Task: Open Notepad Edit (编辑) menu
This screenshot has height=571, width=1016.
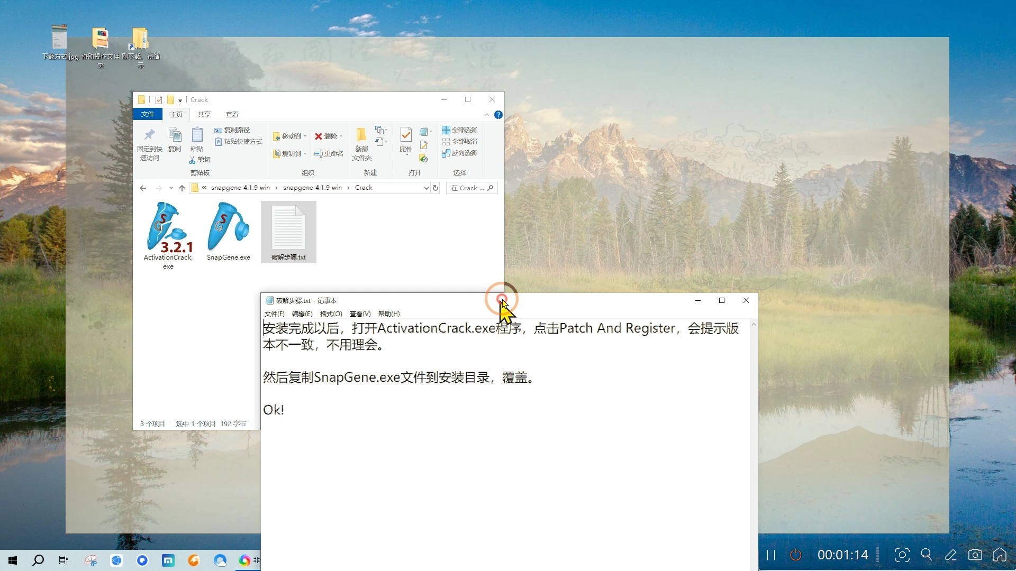Action: pos(302,314)
